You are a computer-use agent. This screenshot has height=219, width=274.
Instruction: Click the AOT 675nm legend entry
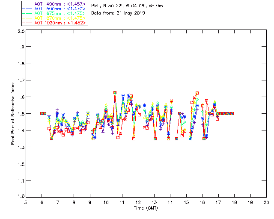(54, 13)
